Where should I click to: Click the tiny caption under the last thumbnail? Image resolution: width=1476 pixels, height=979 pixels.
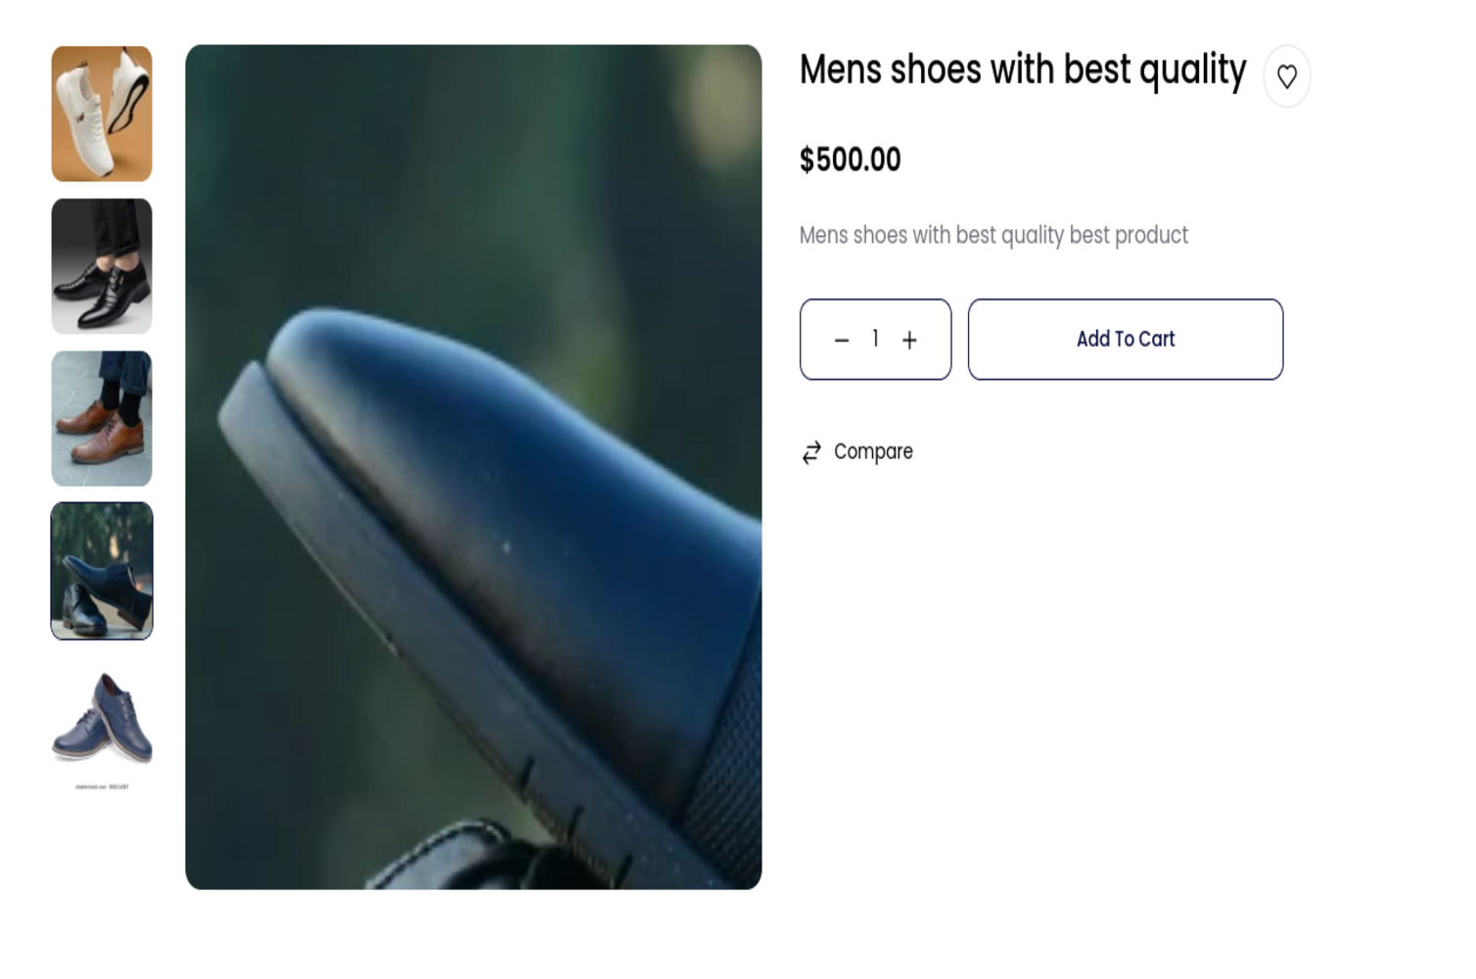tap(102, 786)
